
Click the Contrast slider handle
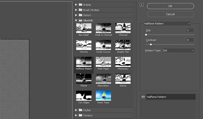pyautogui.click(x=151, y=44)
